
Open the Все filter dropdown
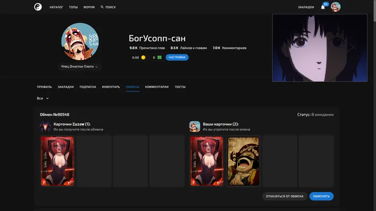(x=43, y=98)
